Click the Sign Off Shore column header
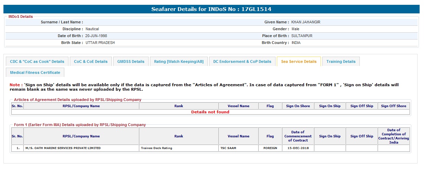The width and height of the screenshot is (432, 170). (x=393, y=106)
